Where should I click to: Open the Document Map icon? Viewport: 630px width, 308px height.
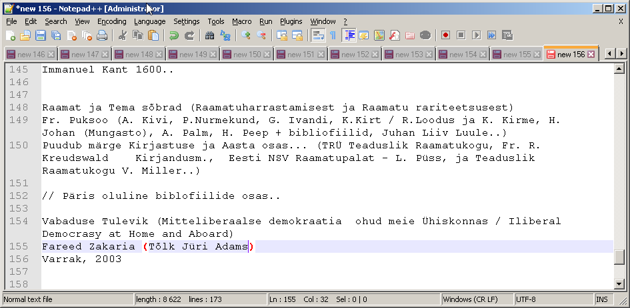click(379, 35)
